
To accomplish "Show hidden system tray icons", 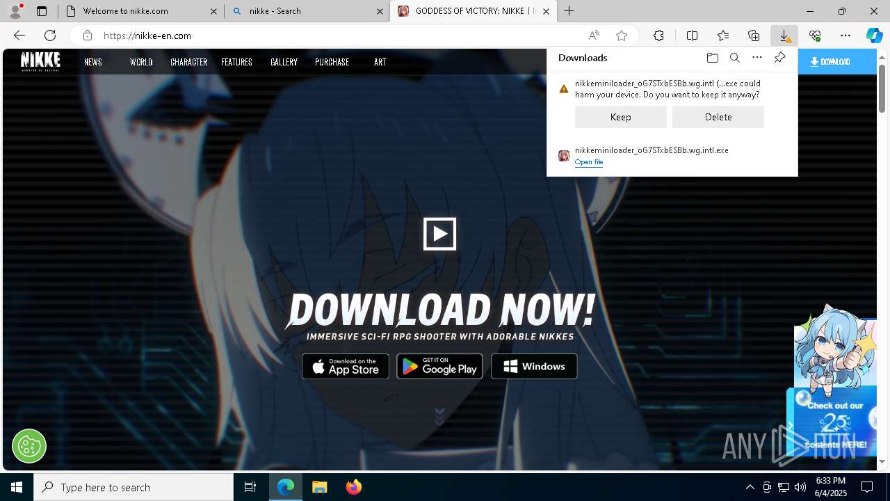I will pos(750,487).
